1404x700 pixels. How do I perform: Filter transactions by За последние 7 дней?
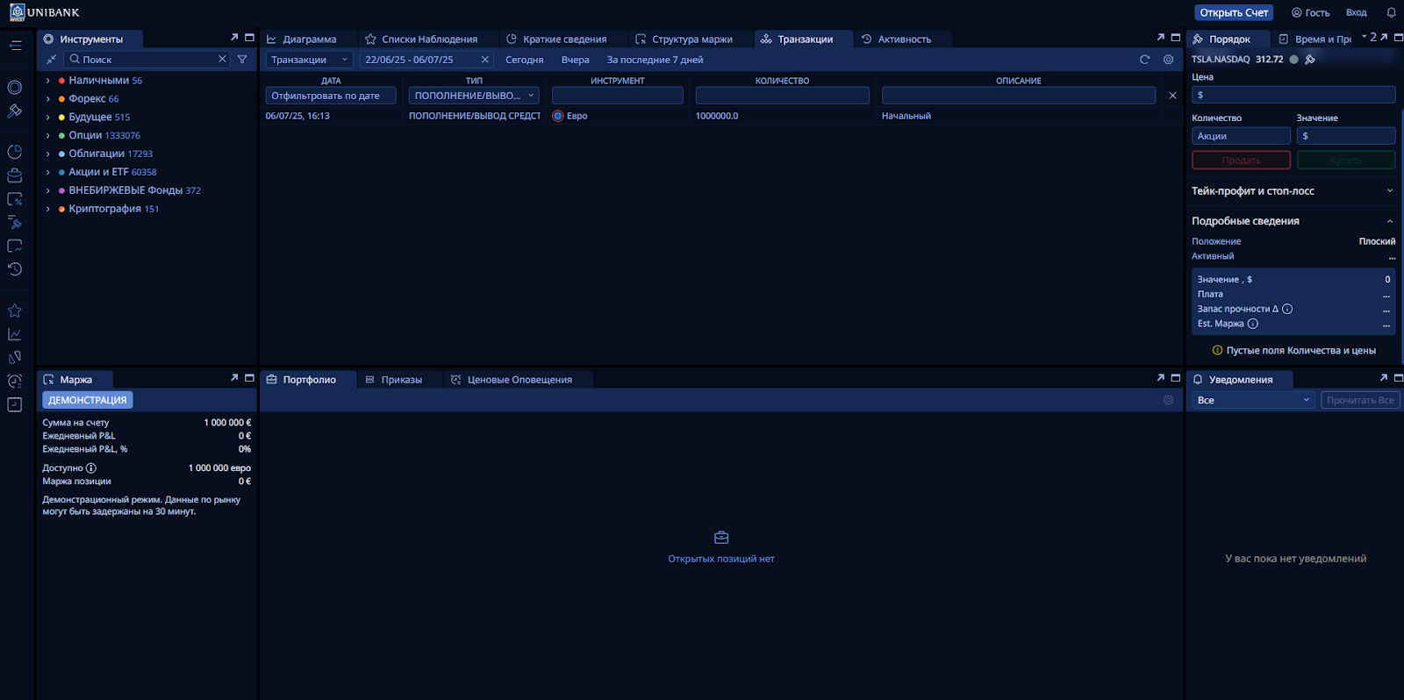[x=655, y=60]
